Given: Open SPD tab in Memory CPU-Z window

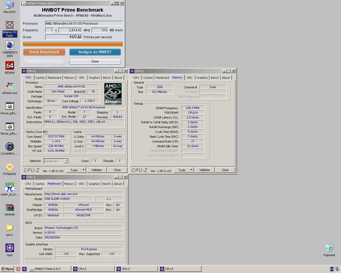Looking at the screenshot, I should tap(189, 78).
